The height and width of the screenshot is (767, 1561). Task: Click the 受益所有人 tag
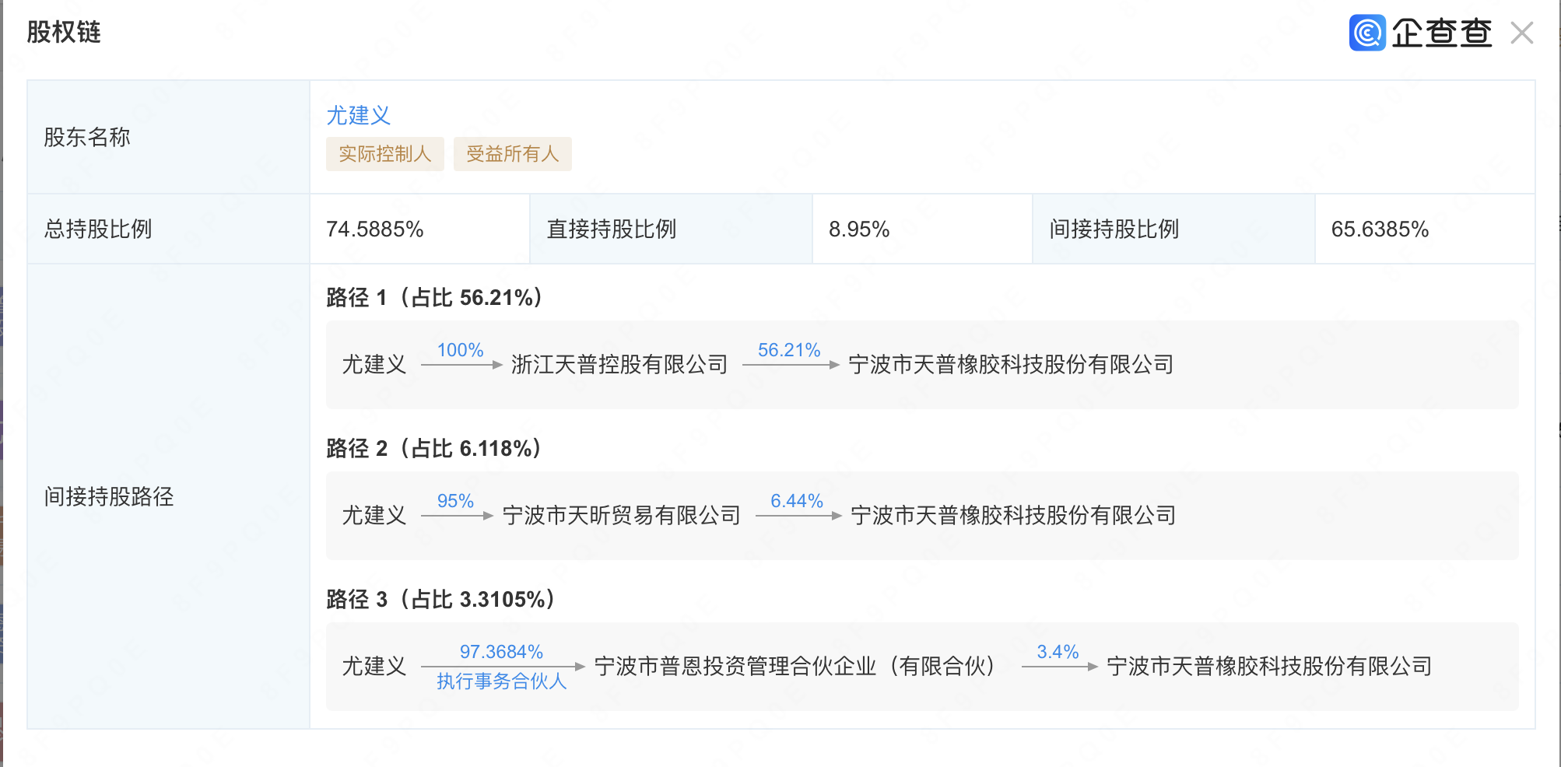(x=512, y=154)
